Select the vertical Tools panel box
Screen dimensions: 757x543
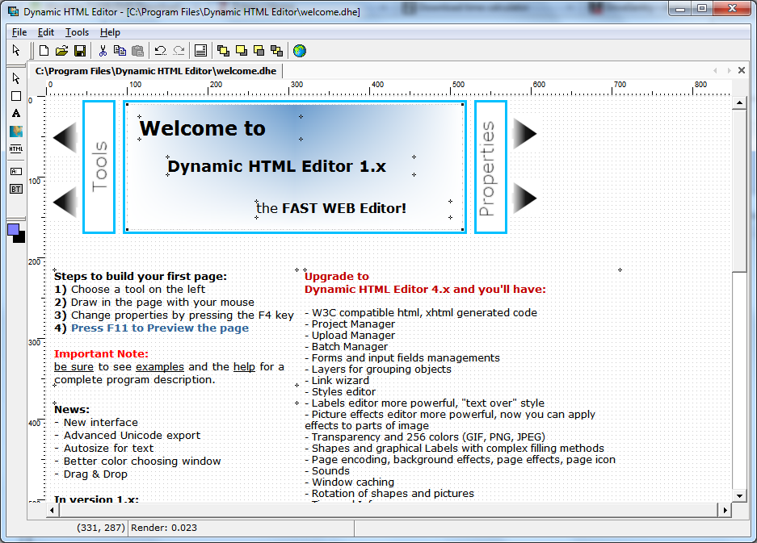(x=99, y=167)
